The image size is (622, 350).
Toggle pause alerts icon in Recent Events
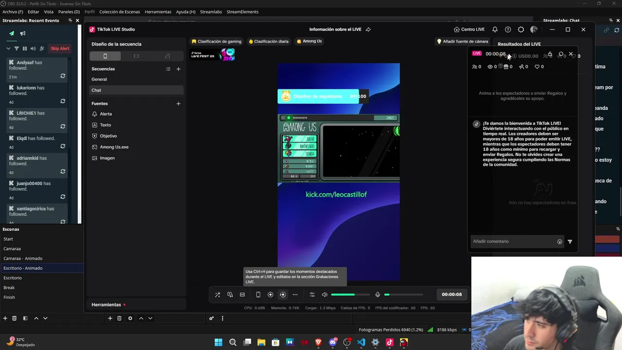coord(25,49)
